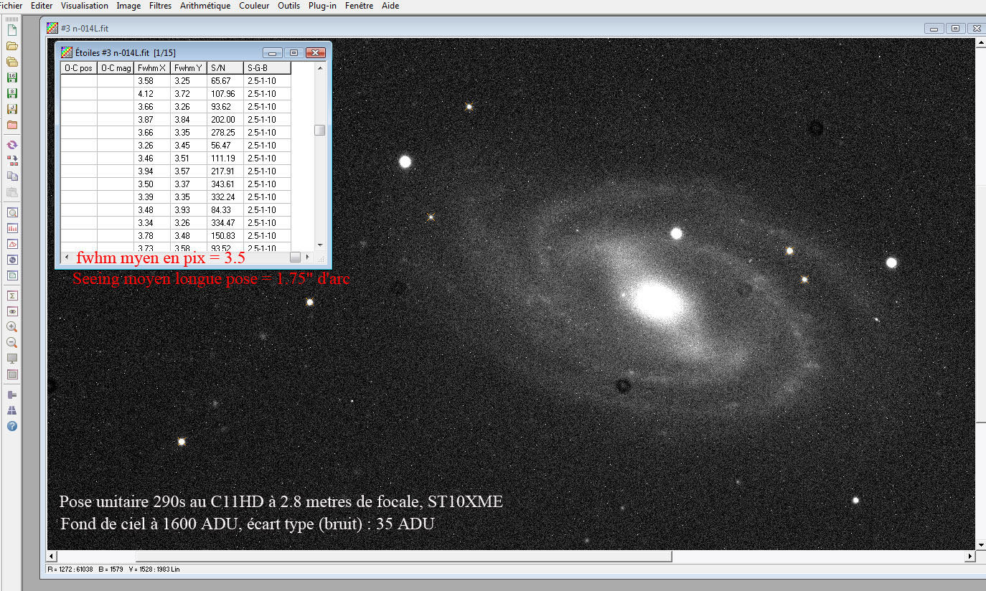Viewport: 986px width, 591px height.
Task: Open the Outils menu
Action: (288, 6)
